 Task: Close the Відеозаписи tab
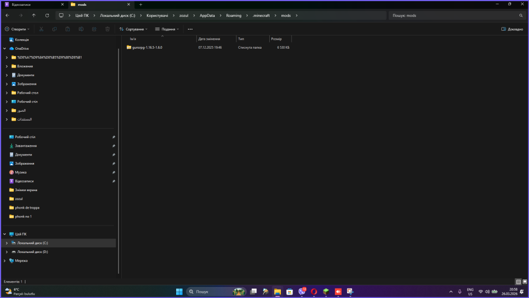(62, 5)
